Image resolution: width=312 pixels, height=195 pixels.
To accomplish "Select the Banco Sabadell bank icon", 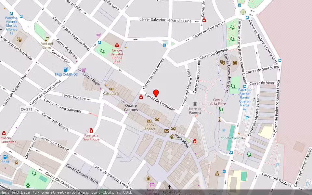I will [149, 121].
